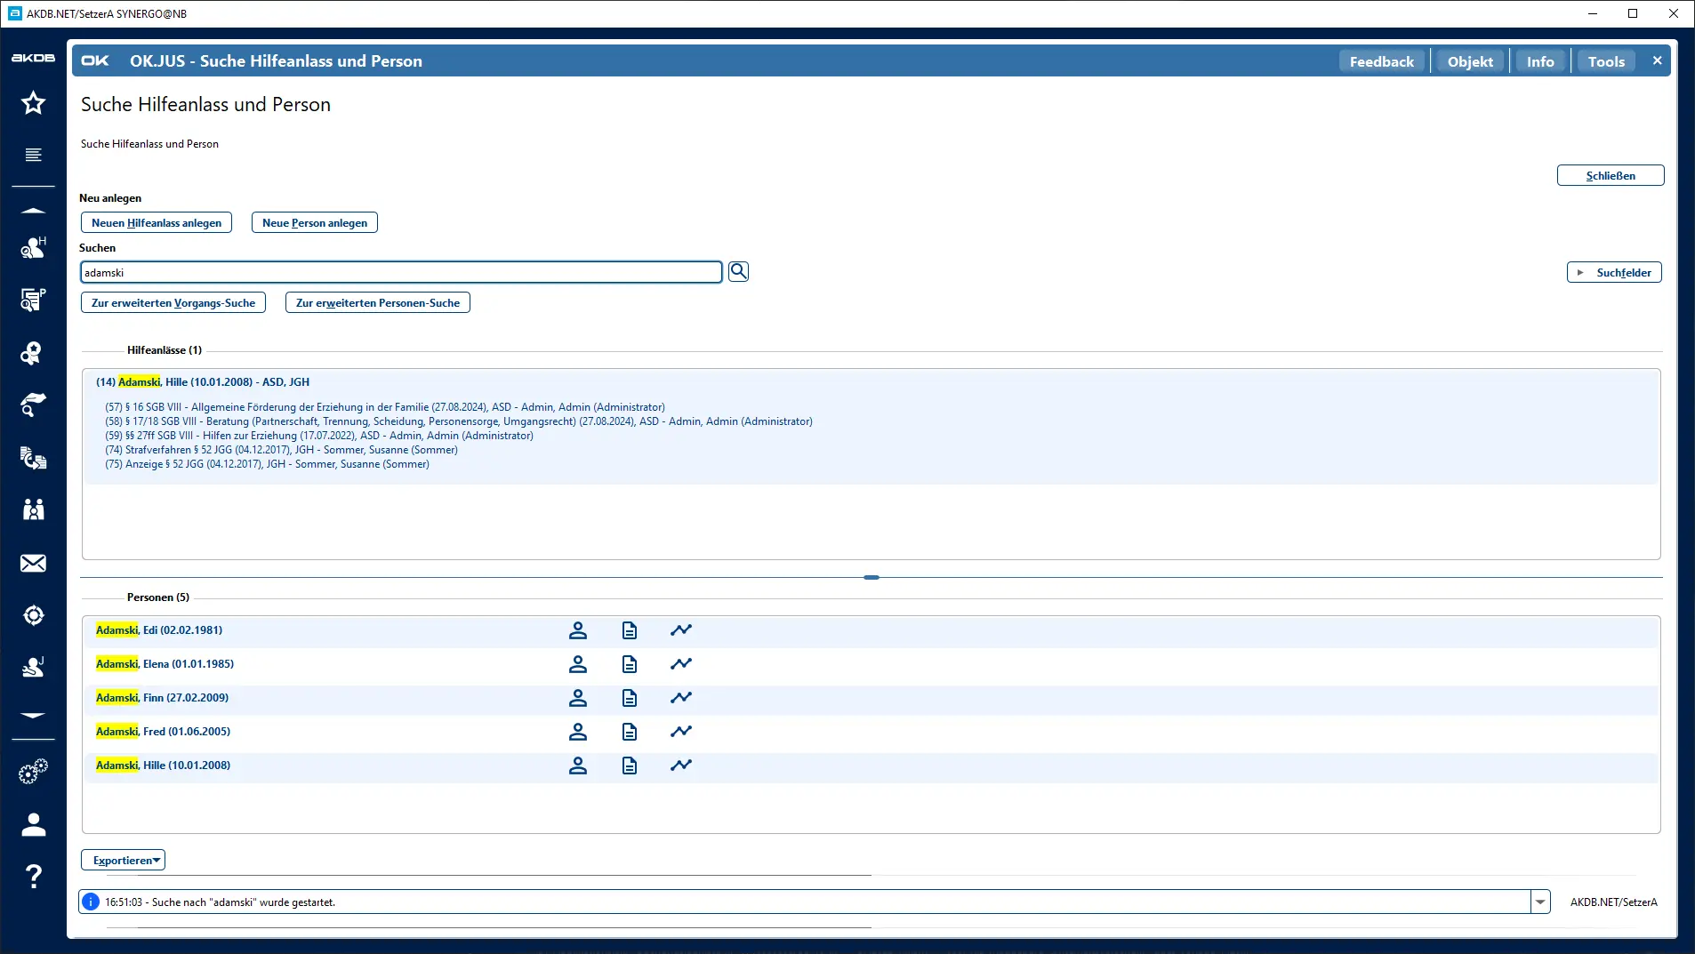Screen dimensions: 1695x954
Task: Click the search field containing adamski
Action: coord(400,273)
